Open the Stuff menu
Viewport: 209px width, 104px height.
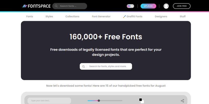pos(183,16)
